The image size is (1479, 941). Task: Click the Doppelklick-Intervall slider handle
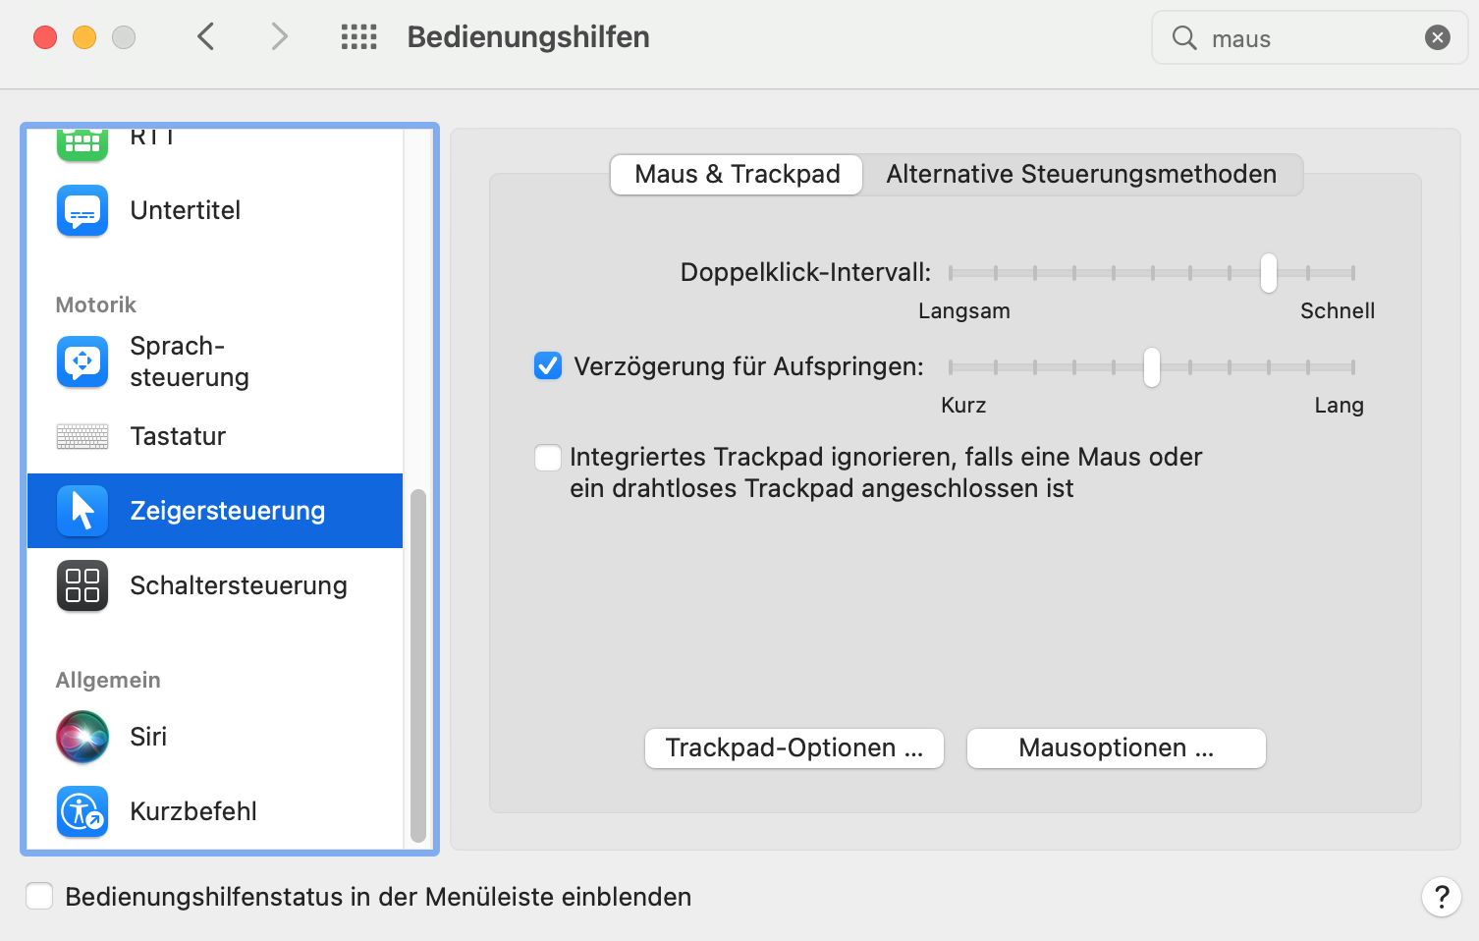(x=1269, y=273)
